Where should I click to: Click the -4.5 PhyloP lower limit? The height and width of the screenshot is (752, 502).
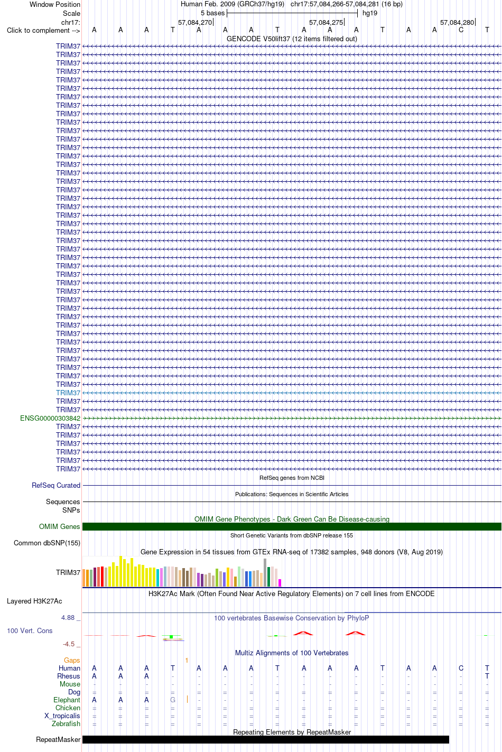(x=71, y=644)
